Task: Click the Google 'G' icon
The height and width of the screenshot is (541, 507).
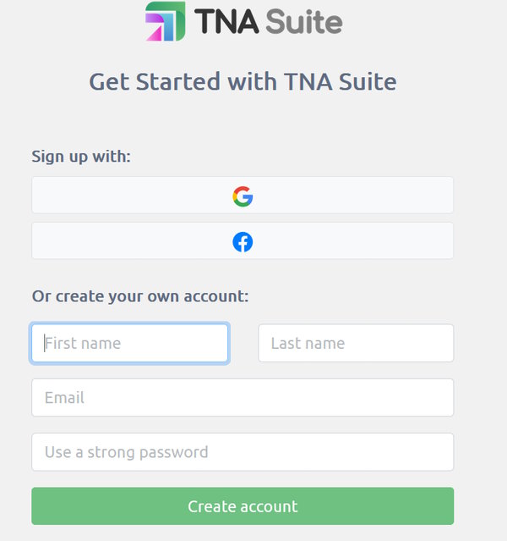Action: (x=243, y=196)
